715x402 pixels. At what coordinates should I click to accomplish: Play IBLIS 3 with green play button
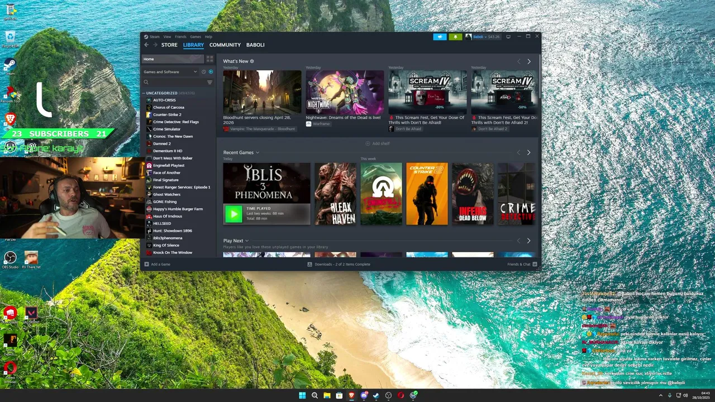point(233,213)
